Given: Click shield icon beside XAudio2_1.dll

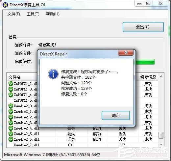Looking at the screenshot, I should tap(11, 111).
